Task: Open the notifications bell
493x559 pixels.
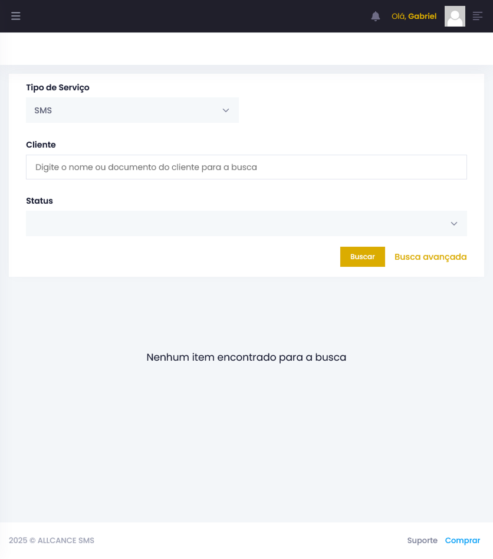Action: pos(376,17)
